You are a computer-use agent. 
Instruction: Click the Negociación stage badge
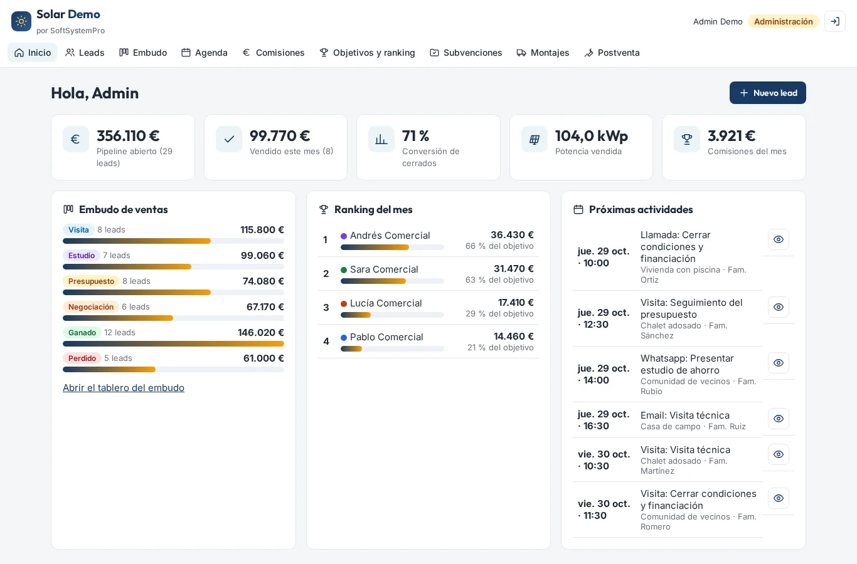click(x=91, y=307)
